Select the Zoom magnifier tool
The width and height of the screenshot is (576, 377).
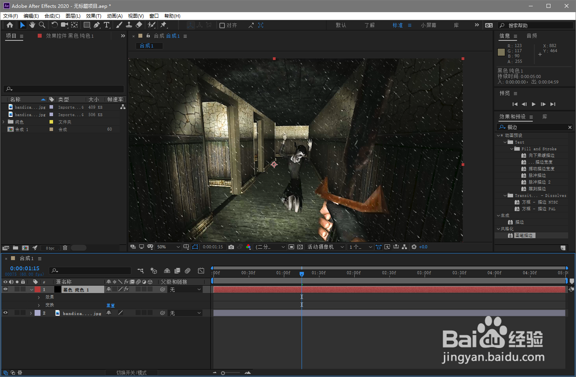[42, 25]
